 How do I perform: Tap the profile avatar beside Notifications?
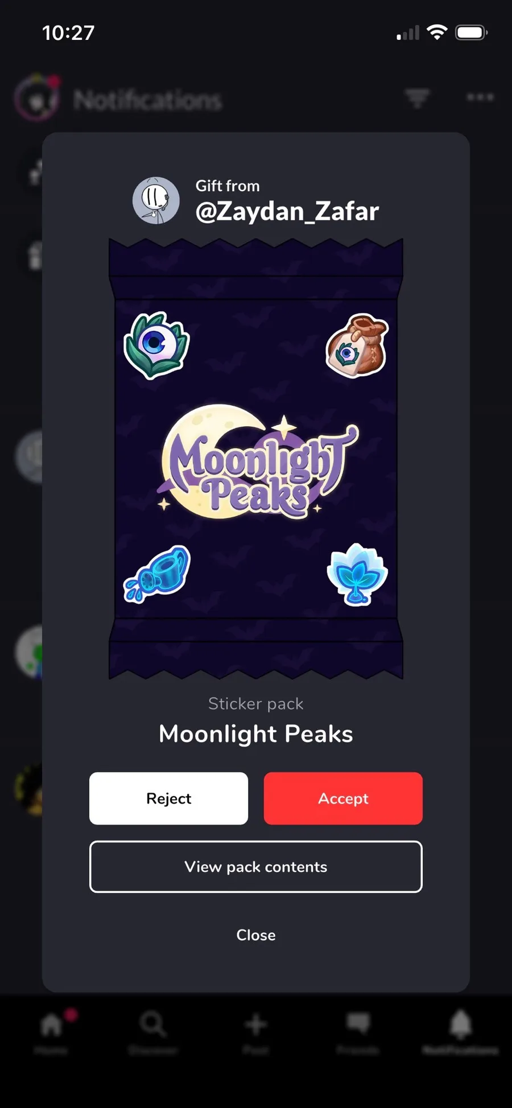click(37, 98)
